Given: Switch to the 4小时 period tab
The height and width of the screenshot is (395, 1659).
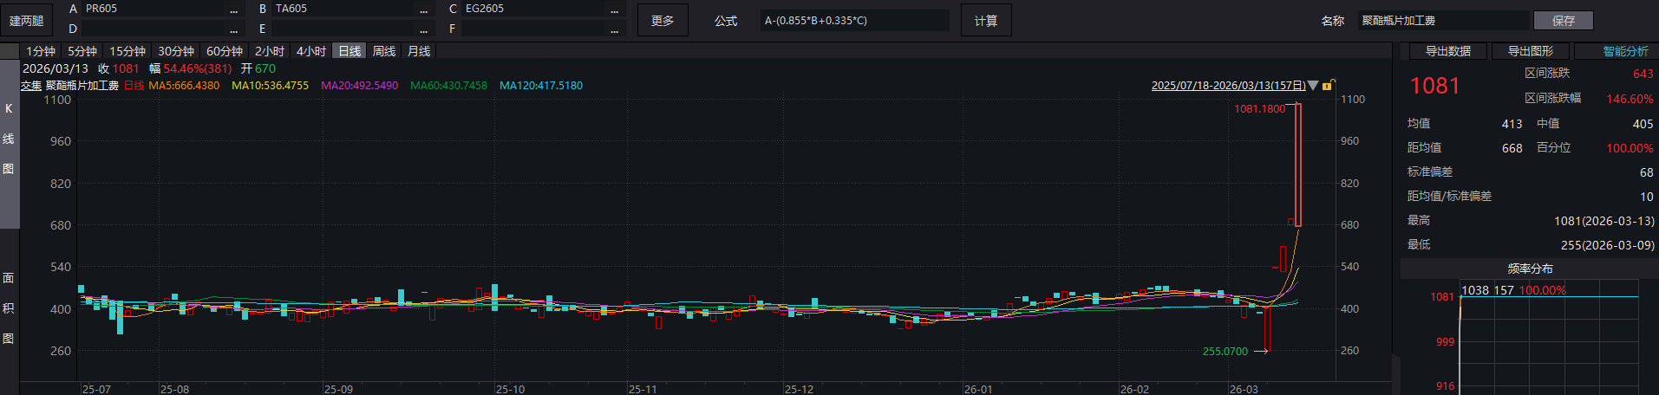Looking at the screenshot, I should coord(311,51).
